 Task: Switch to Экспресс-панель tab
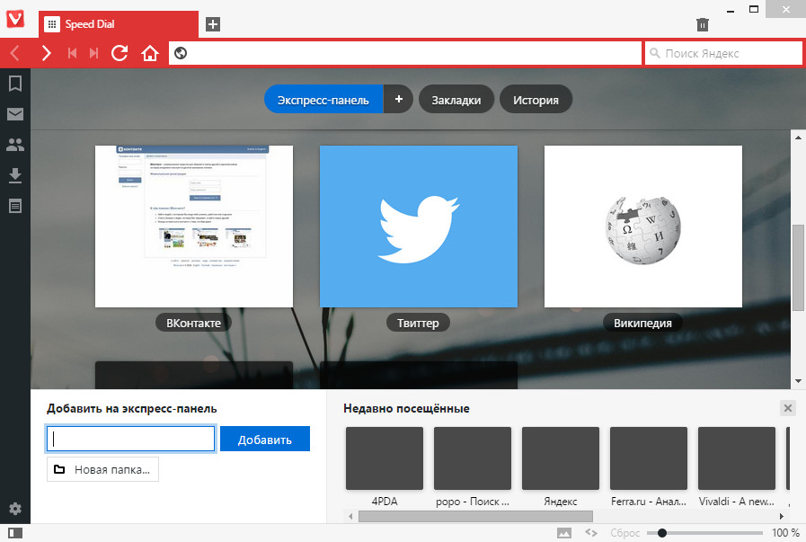coord(323,100)
